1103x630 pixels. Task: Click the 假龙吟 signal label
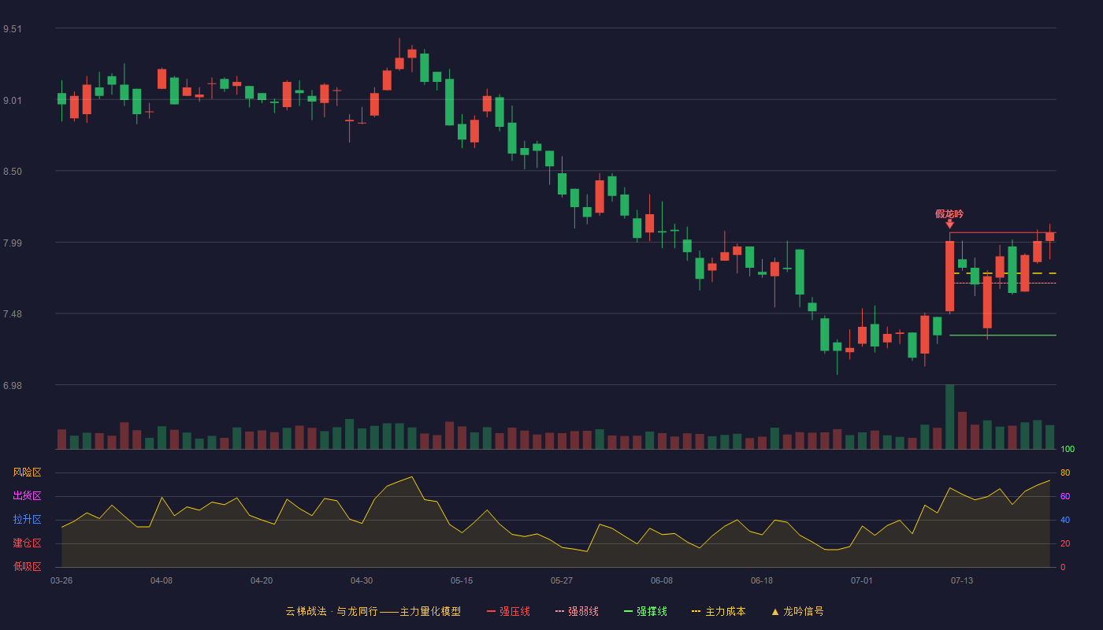(949, 213)
